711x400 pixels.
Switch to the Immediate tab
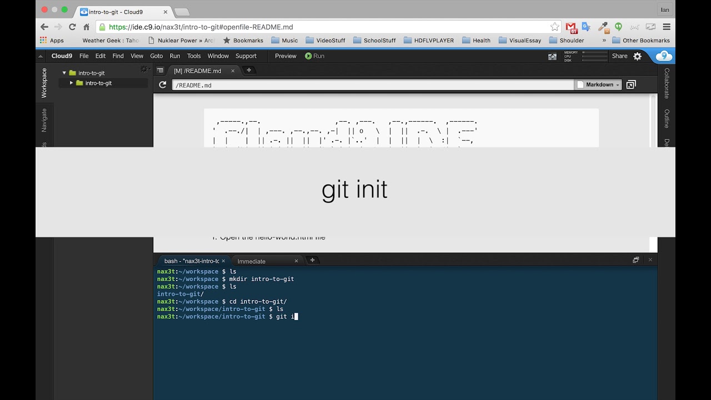tap(251, 261)
